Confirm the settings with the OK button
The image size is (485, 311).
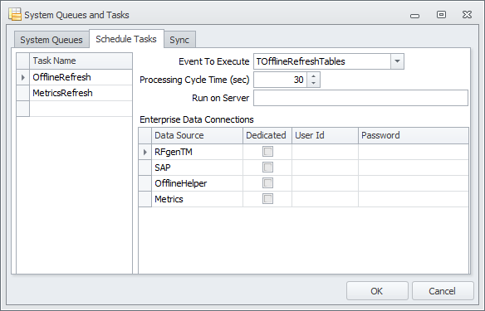point(377,291)
